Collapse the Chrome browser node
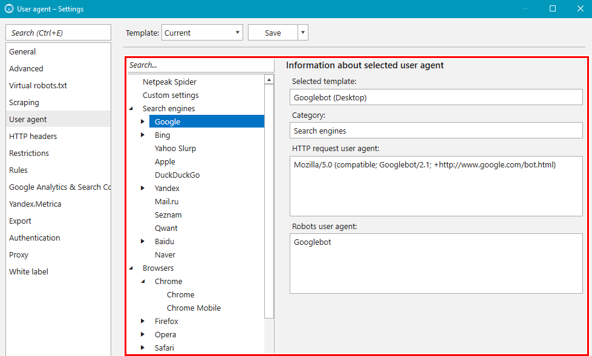This screenshot has height=356, width=592. [143, 281]
